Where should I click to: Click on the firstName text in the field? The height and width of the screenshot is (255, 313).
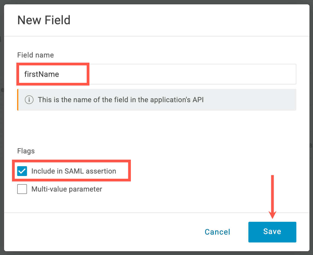click(x=41, y=74)
